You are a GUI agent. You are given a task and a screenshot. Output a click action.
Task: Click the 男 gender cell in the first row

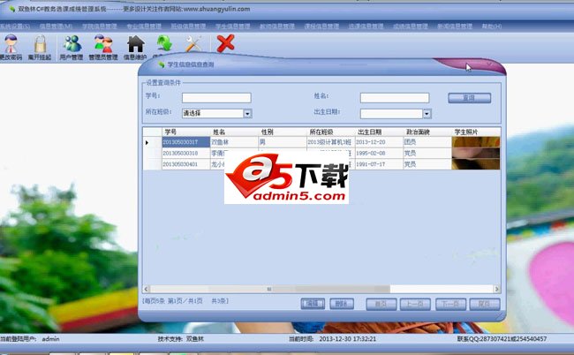click(x=283, y=142)
